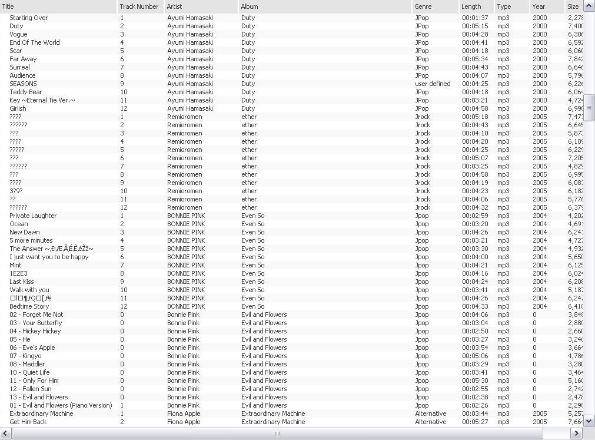Select the track '1E2E3'

[18, 273]
